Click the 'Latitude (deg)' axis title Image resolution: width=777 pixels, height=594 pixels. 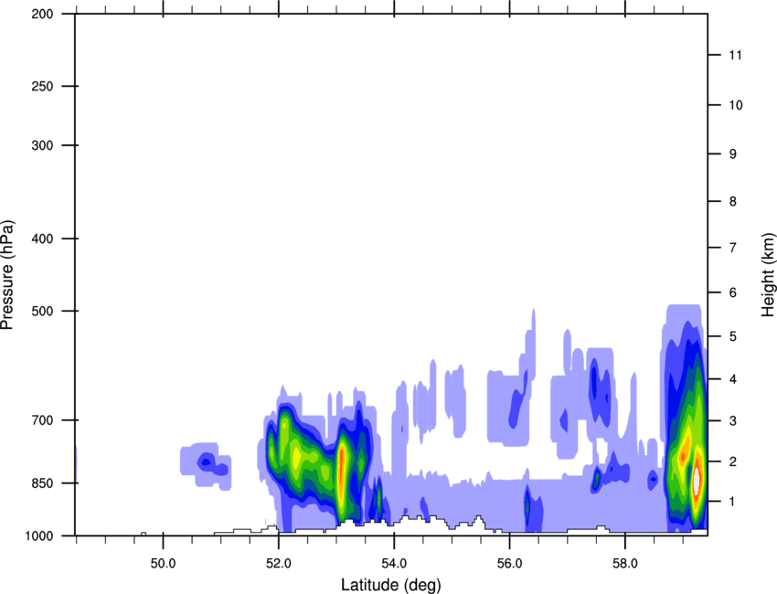click(390, 585)
